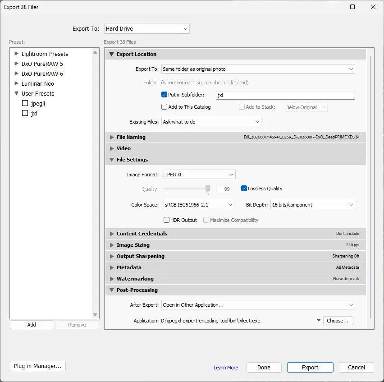Screen dimensions: 384x382
Task: Open Existing Files Ask what to do dropdown
Action: [x=211, y=122]
